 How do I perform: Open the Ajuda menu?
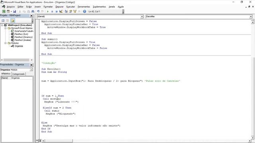pos(121,7)
